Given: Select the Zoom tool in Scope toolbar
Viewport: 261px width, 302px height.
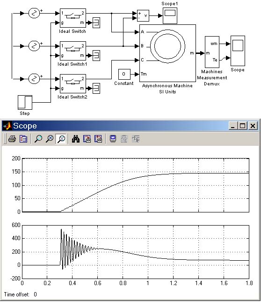Looking at the screenshot, I should 38,139.
